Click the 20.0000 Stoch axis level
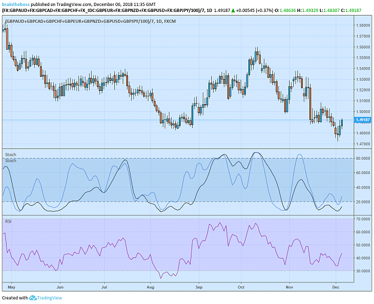This screenshot has width=374, height=304. point(363,202)
